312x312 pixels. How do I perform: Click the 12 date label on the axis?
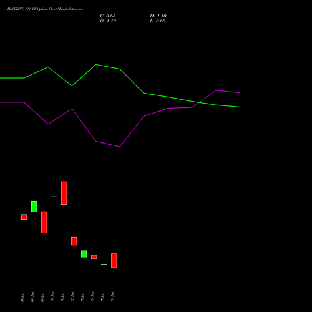[x=72, y=297]
